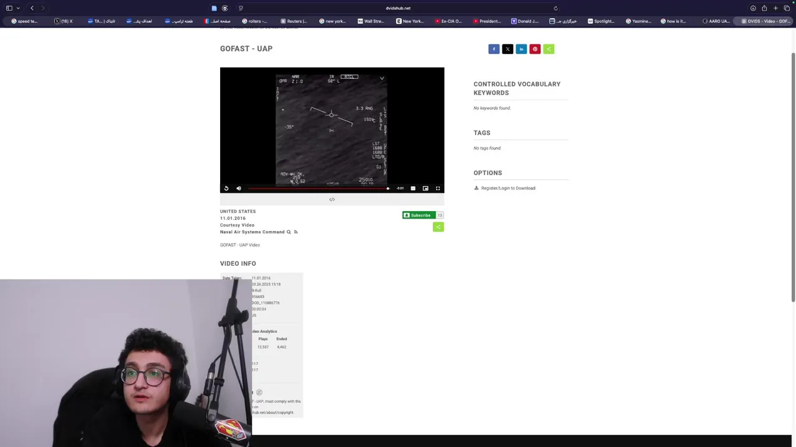This screenshot has height=447, width=796.
Task: Click the 'VIDEO INFO' heading
Action: tap(238, 264)
